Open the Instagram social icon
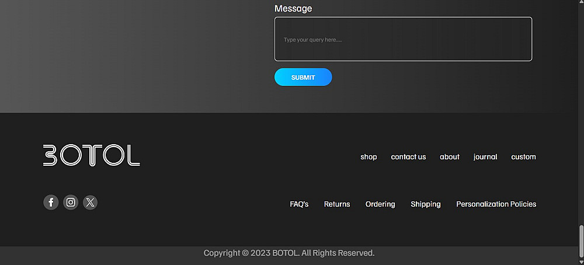 71,203
